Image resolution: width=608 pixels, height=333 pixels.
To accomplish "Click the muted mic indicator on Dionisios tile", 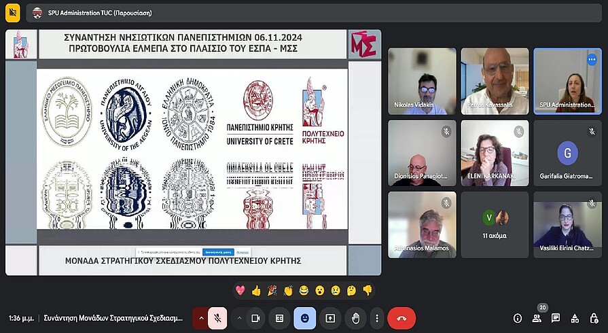I will point(446,132).
